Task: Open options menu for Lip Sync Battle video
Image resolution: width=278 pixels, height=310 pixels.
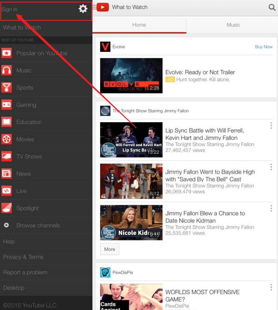Action: [x=271, y=125]
